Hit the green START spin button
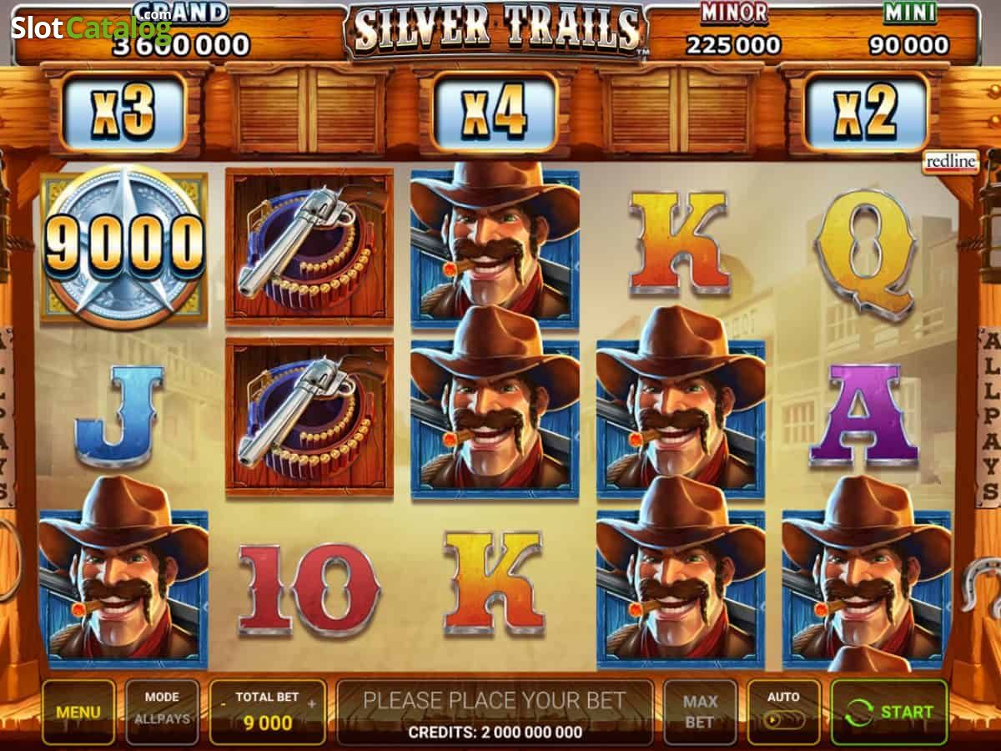 click(x=889, y=712)
